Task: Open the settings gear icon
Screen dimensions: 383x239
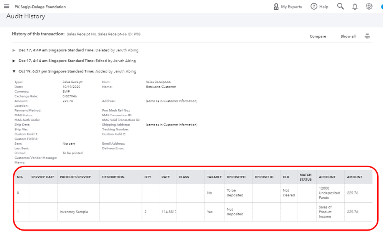Action: (369, 7)
